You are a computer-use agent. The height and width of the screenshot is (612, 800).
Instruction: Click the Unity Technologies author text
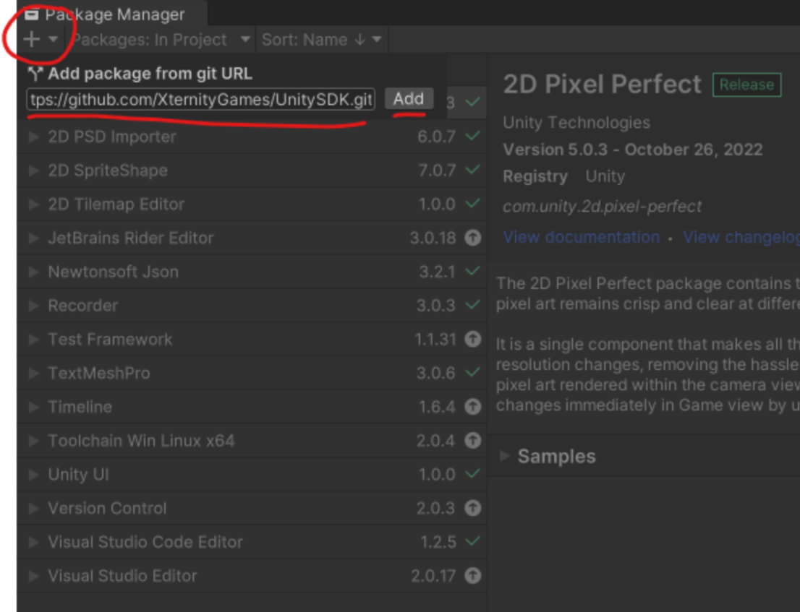(x=576, y=122)
